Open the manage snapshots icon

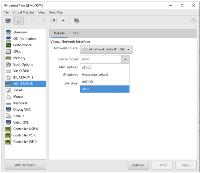click(77, 21)
